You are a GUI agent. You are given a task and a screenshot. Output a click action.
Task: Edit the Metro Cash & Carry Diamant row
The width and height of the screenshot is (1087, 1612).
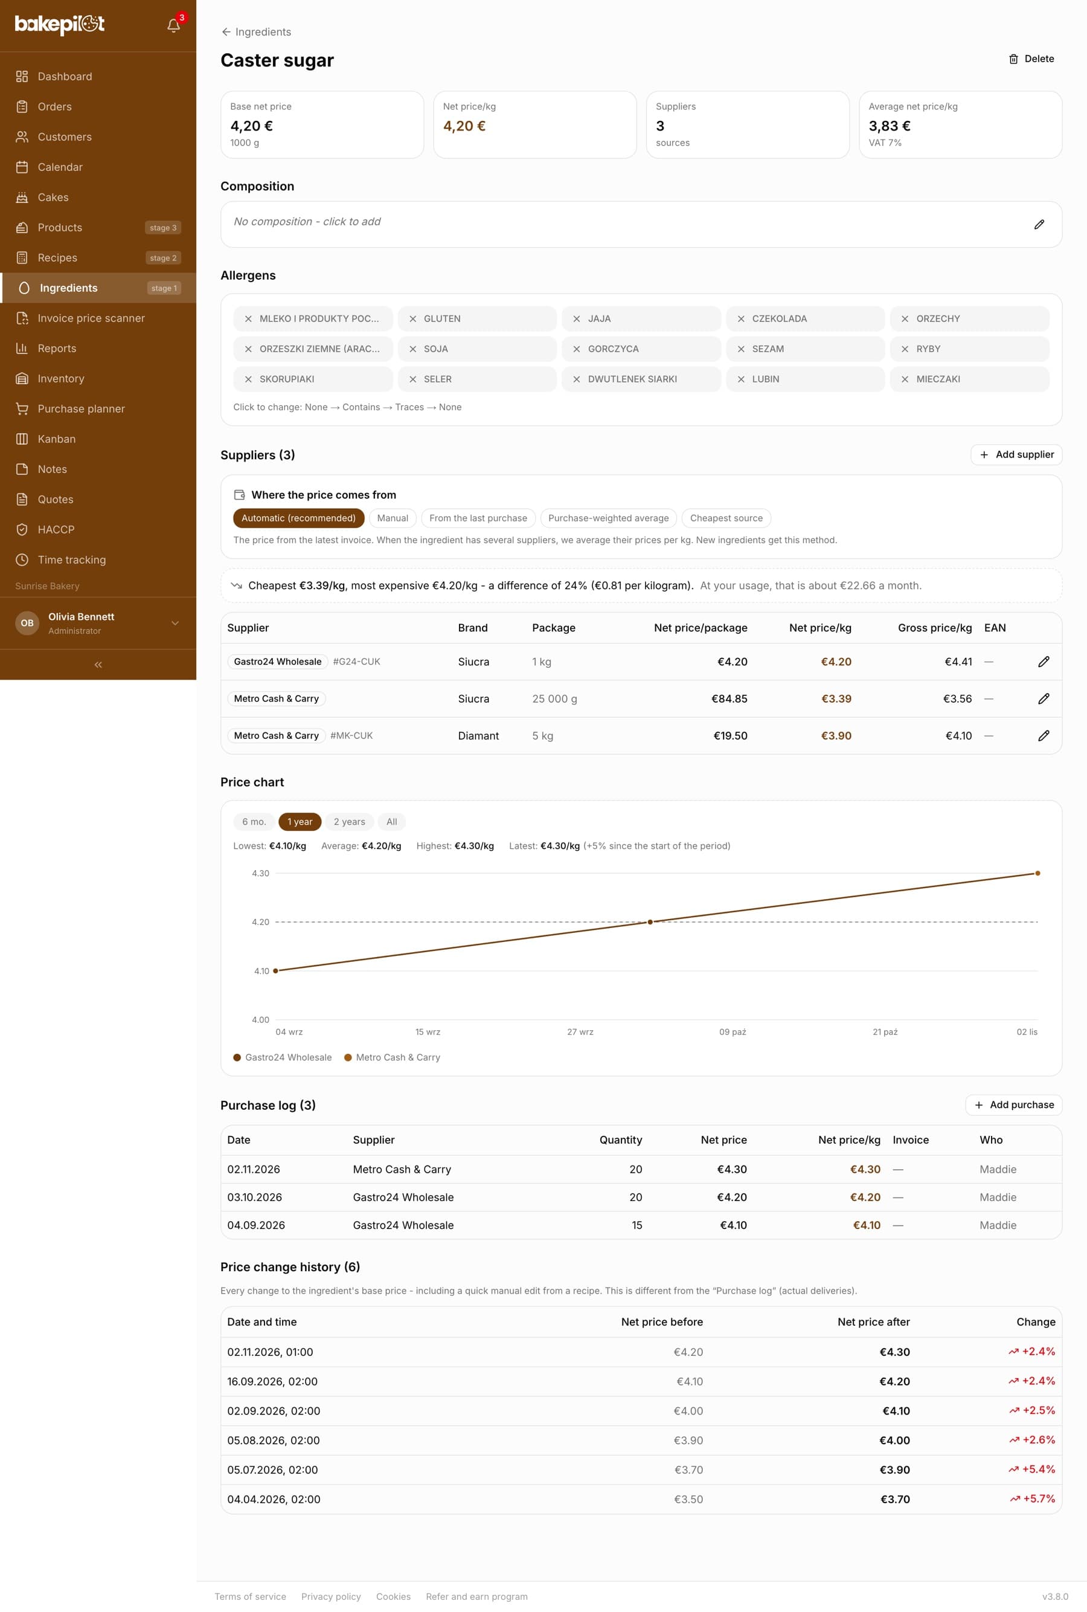click(1044, 735)
